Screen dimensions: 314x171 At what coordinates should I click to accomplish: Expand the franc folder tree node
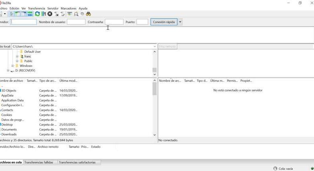pos(17,56)
